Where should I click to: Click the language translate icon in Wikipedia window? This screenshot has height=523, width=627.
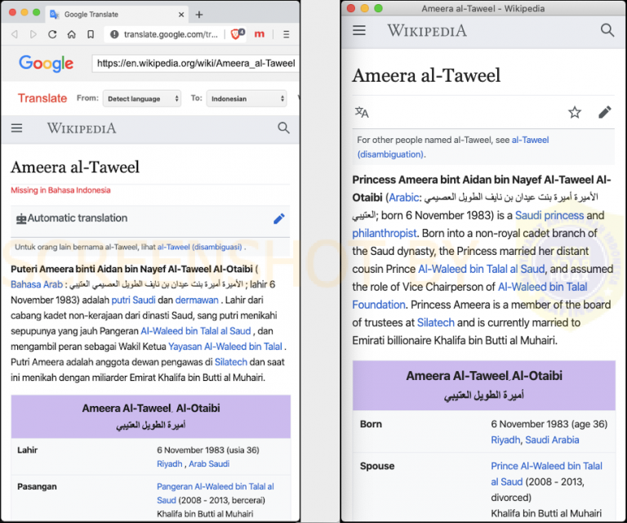362,113
